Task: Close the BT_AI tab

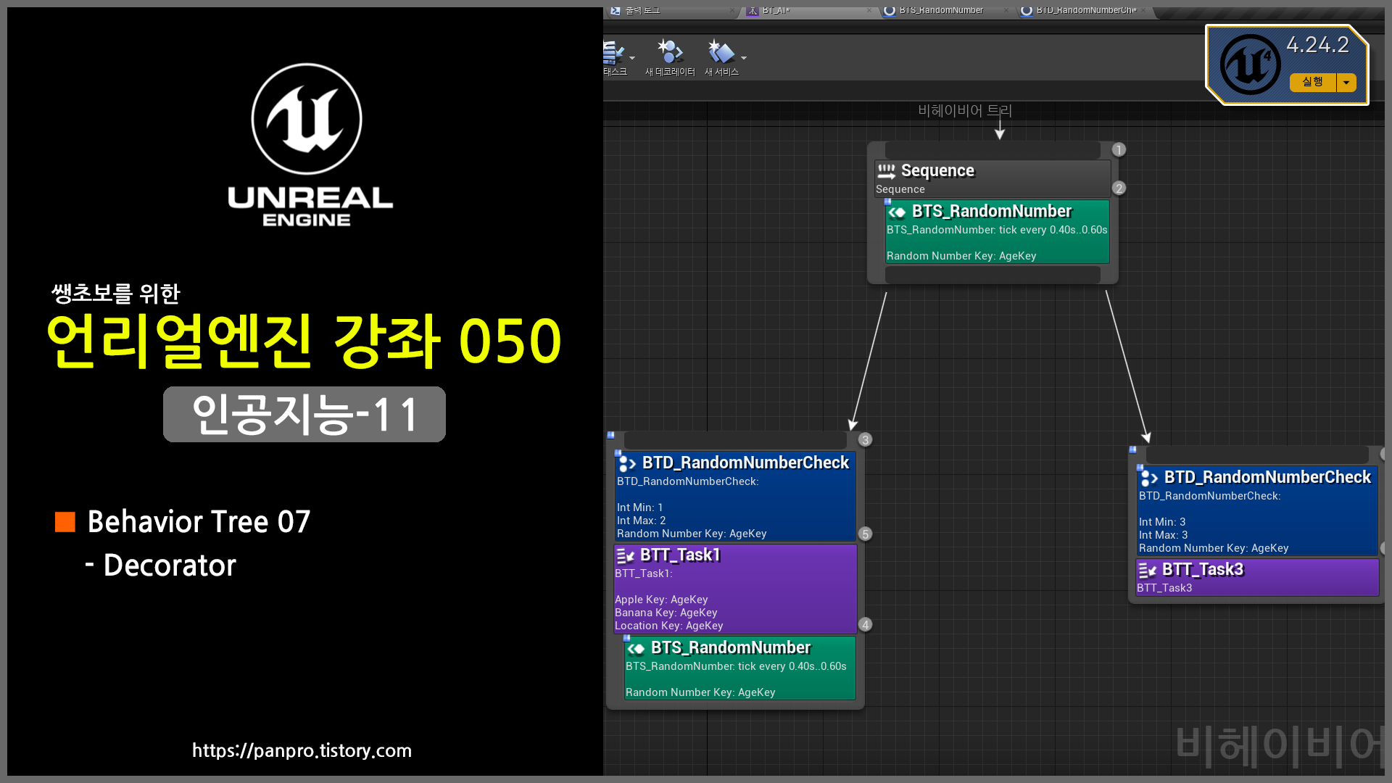Action: (869, 10)
